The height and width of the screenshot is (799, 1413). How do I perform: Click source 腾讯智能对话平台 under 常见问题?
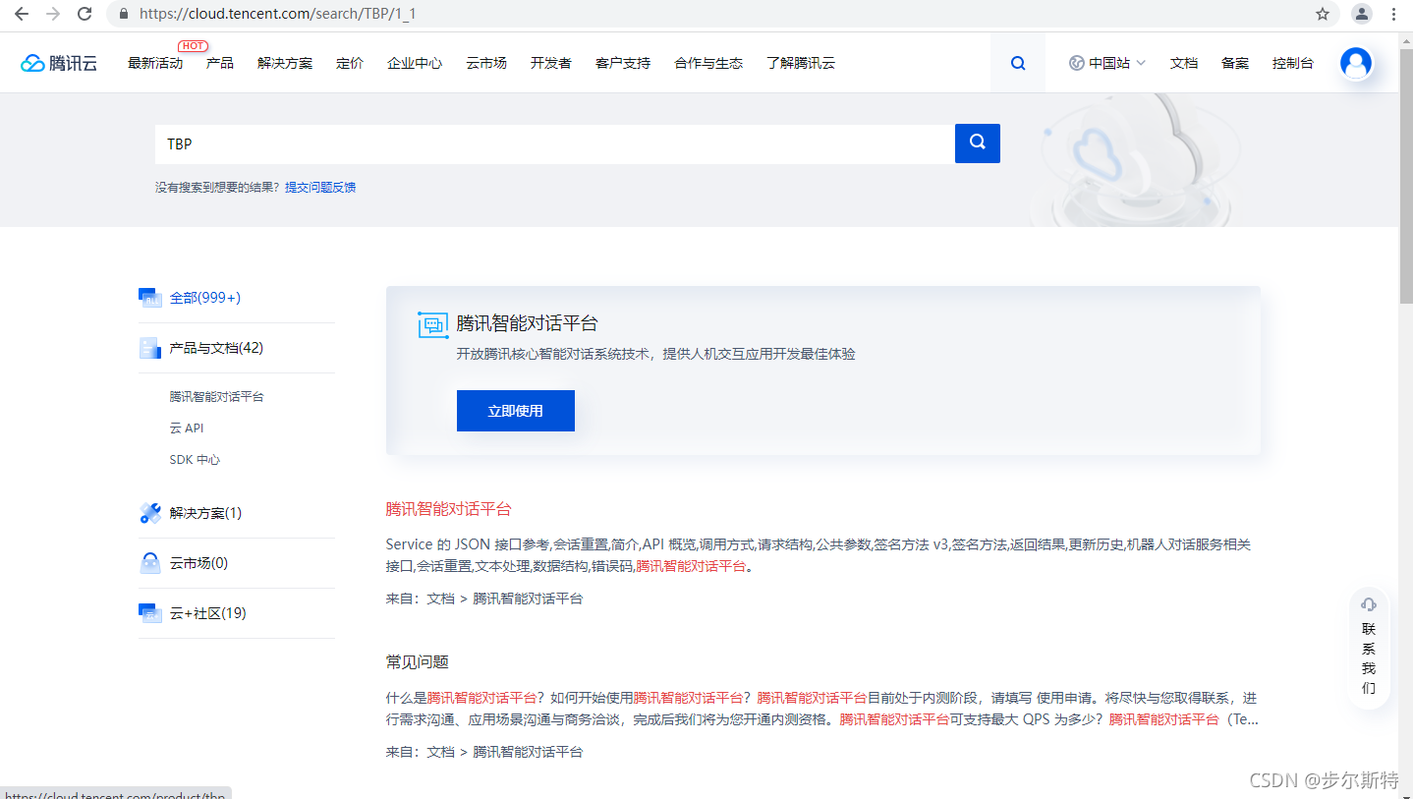point(529,752)
